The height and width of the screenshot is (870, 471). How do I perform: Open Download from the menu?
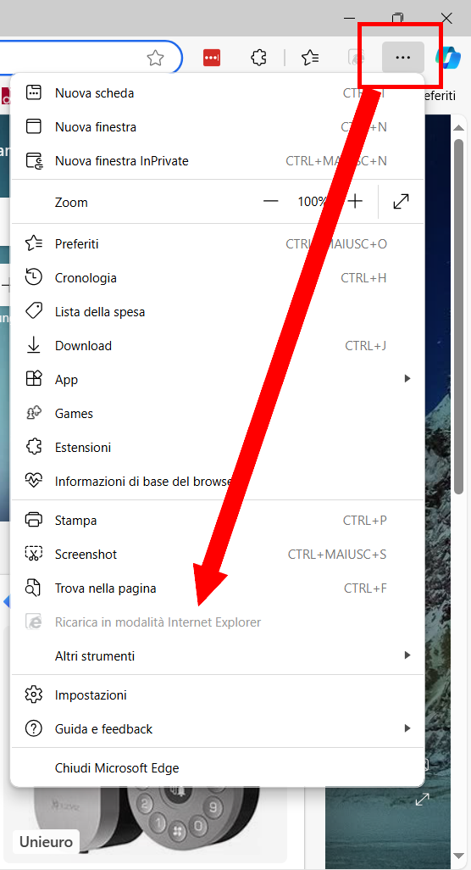[217, 345]
